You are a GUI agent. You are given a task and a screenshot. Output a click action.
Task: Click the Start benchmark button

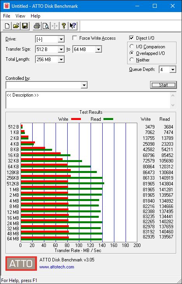(x=163, y=85)
